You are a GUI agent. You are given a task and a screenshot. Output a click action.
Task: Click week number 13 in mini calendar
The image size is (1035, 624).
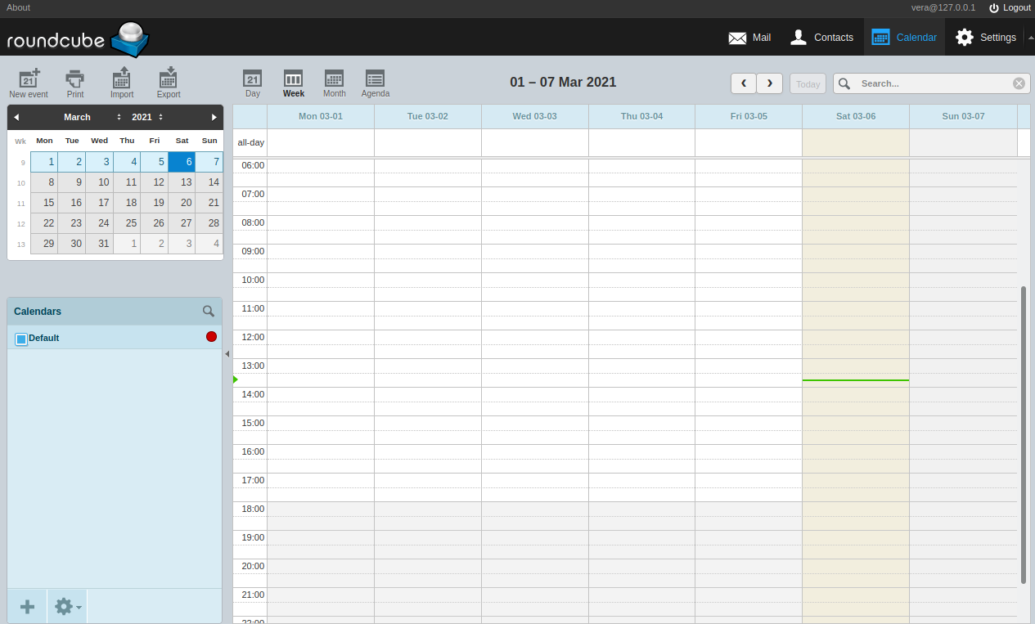[20, 245]
